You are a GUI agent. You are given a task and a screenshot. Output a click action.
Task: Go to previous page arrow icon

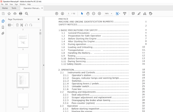[x=57, y=14]
